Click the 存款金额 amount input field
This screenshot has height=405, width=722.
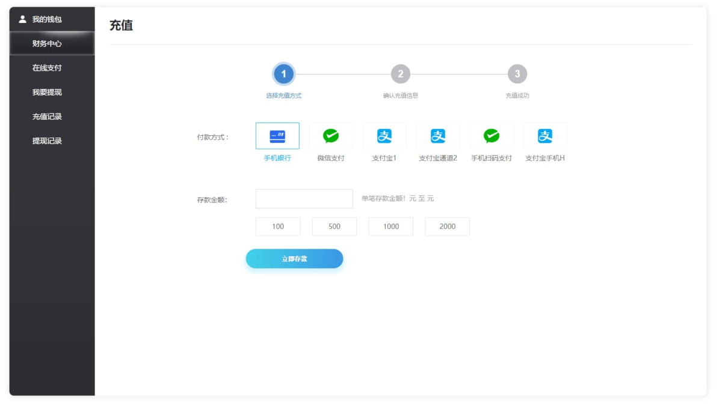tap(304, 199)
